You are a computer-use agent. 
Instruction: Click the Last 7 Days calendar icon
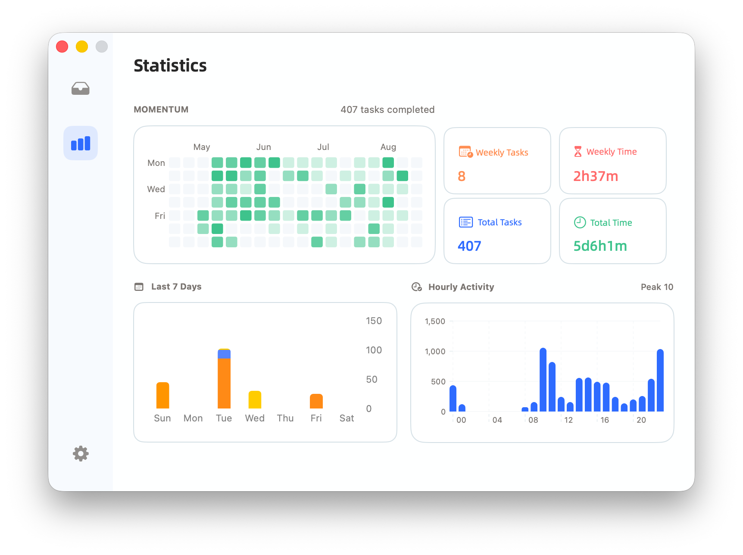click(x=139, y=287)
